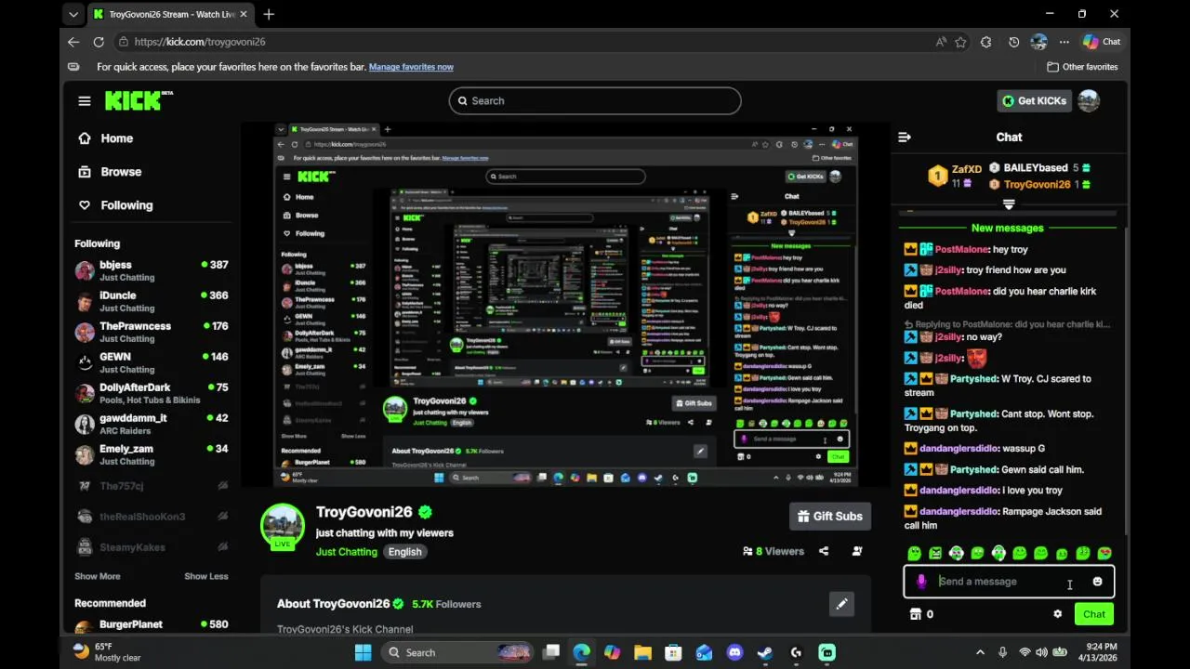
Task: Click the TroyGovoni26 LIVE avatar
Action: click(283, 526)
